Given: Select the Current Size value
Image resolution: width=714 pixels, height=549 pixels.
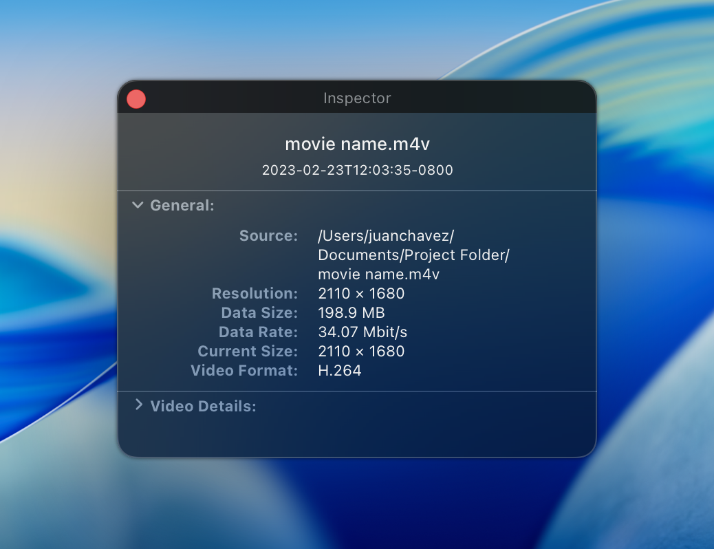Looking at the screenshot, I should tap(361, 351).
